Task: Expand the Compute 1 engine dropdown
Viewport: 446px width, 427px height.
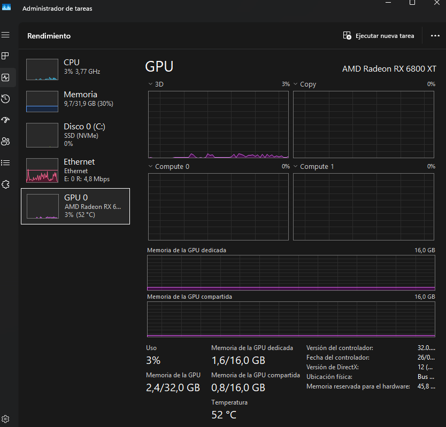Action: 313,167
